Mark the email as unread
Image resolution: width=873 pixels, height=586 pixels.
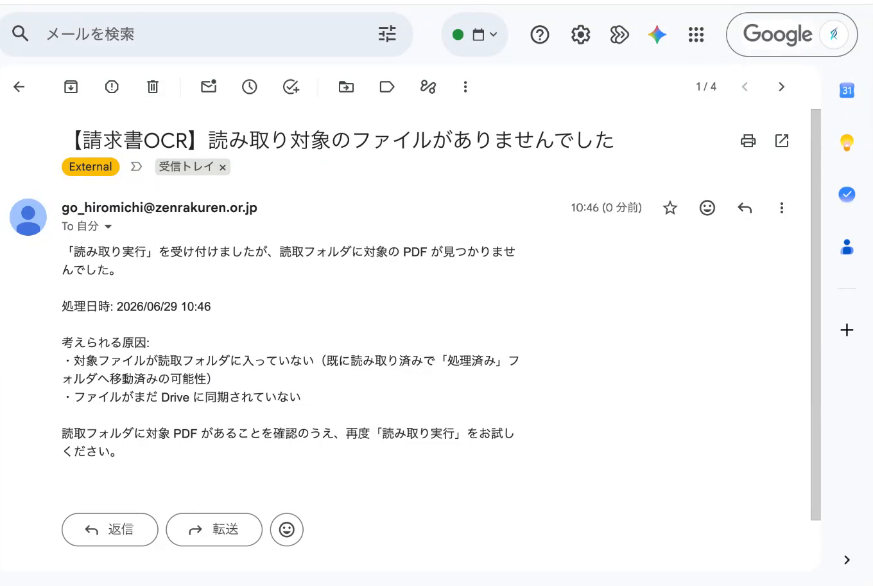pyautogui.click(x=209, y=86)
